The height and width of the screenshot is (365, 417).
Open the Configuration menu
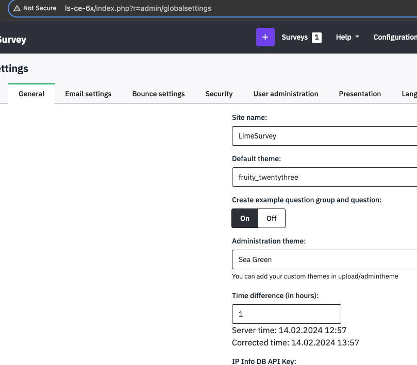click(394, 37)
